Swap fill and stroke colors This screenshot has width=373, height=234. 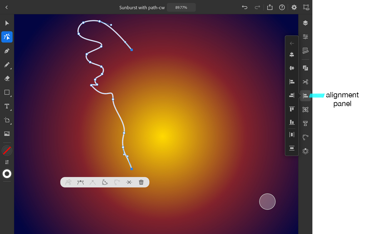click(x=7, y=162)
